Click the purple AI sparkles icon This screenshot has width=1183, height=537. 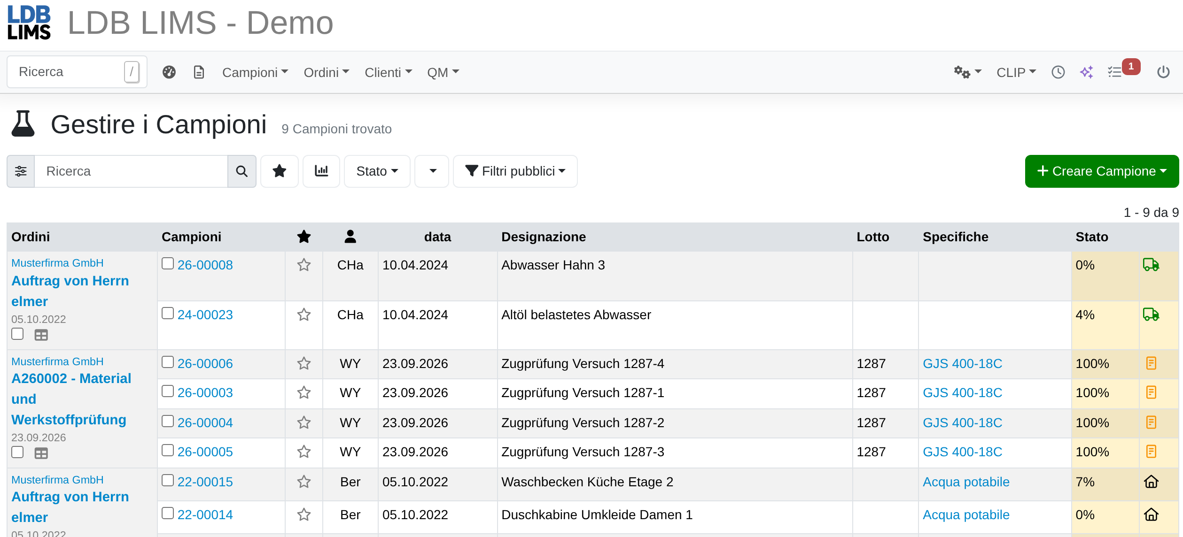1087,72
